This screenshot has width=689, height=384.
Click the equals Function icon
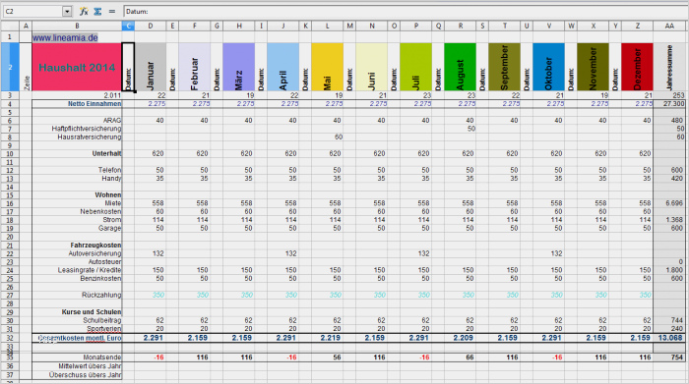click(x=112, y=12)
